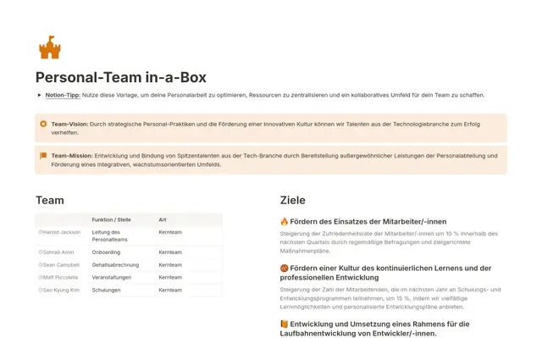Click paragraph about Steigerung der Zufriedenheitsrate
The height and width of the screenshot is (338, 542).
pyautogui.click(x=389, y=242)
